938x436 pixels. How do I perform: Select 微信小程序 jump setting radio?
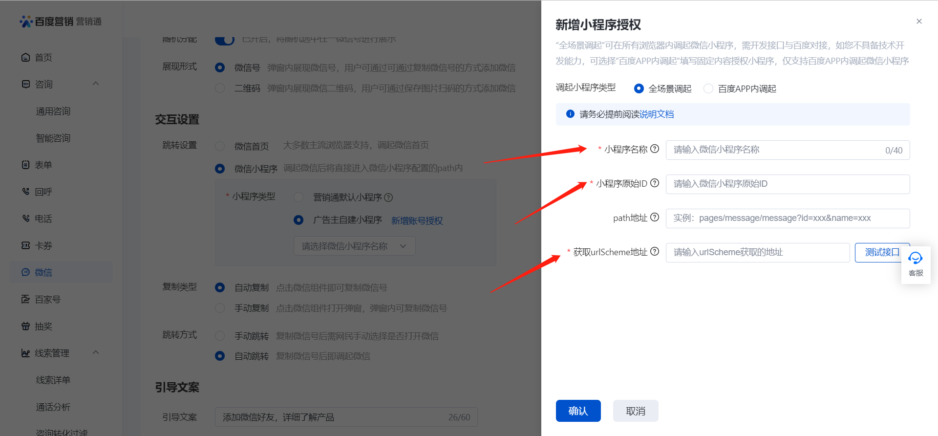point(220,169)
